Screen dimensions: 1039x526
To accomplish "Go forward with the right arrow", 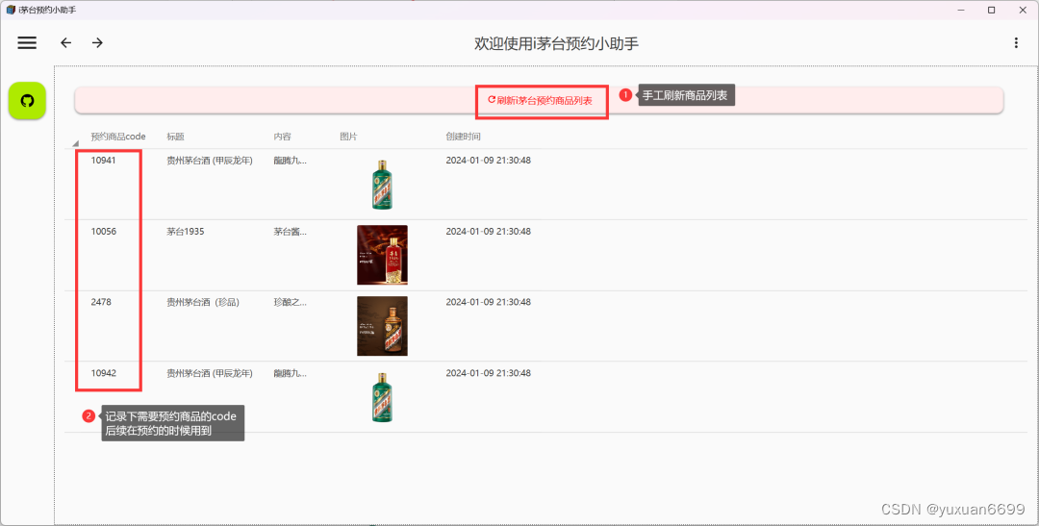I will (x=97, y=42).
